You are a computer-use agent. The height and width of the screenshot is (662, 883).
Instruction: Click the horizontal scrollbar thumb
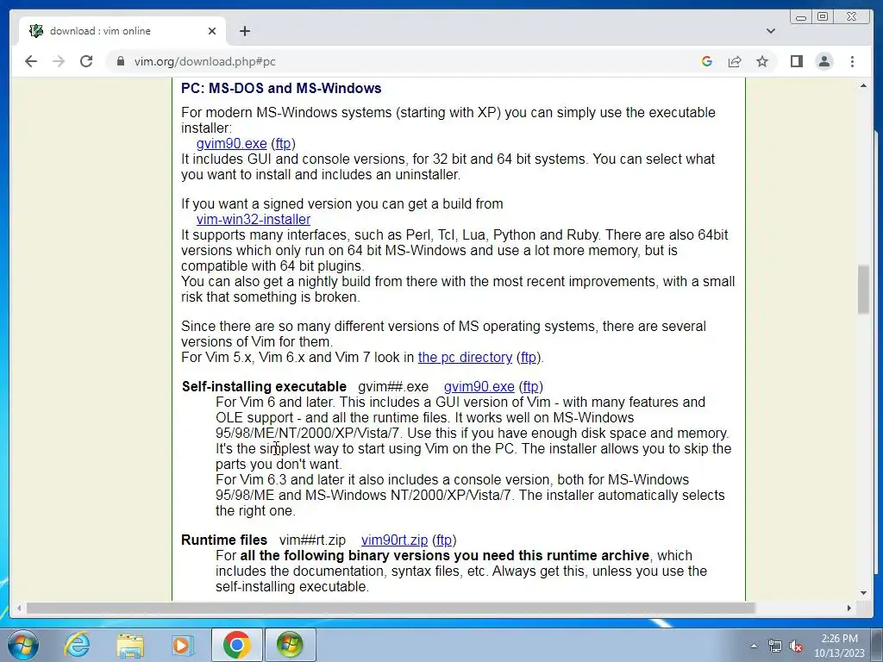pos(391,608)
